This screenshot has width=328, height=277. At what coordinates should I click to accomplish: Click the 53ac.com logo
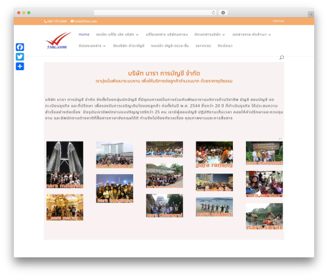(x=58, y=41)
